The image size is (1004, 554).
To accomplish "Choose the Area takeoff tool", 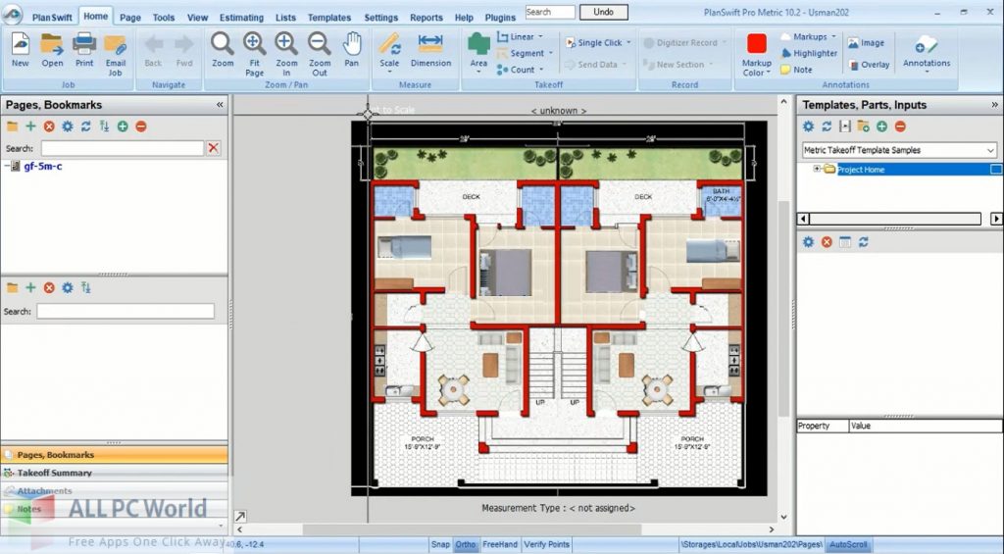I will [x=478, y=45].
